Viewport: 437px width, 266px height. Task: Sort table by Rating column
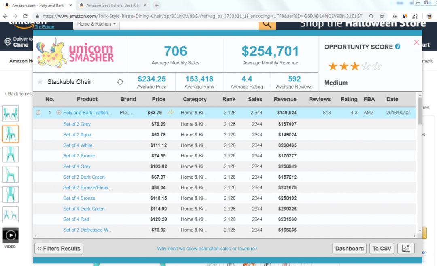pyautogui.click(x=349, y=99)
